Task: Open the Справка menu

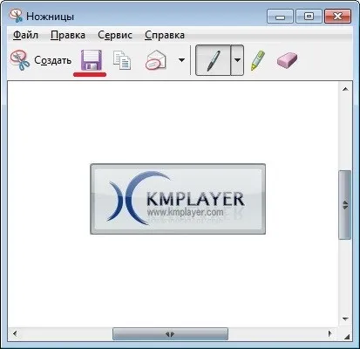Action: click(x=165, y=35)
